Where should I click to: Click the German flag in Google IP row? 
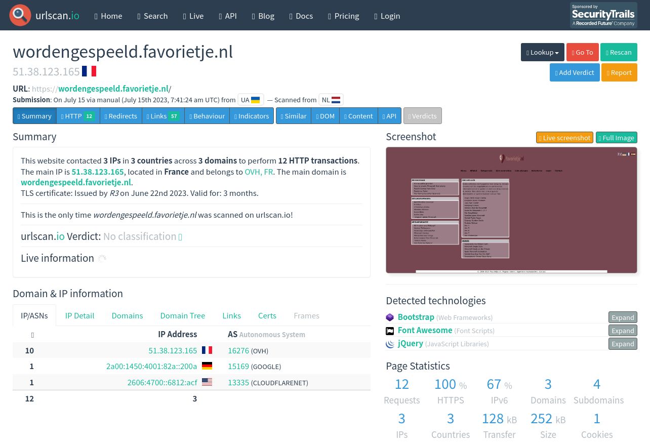pos(207,366)
